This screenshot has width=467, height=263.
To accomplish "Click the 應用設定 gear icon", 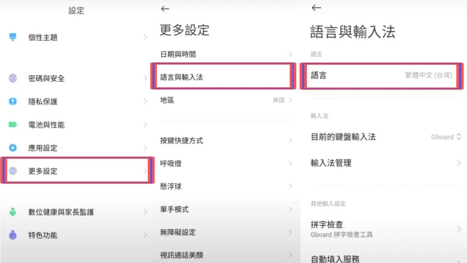I will pyautogui.click(x=13, y=148).
